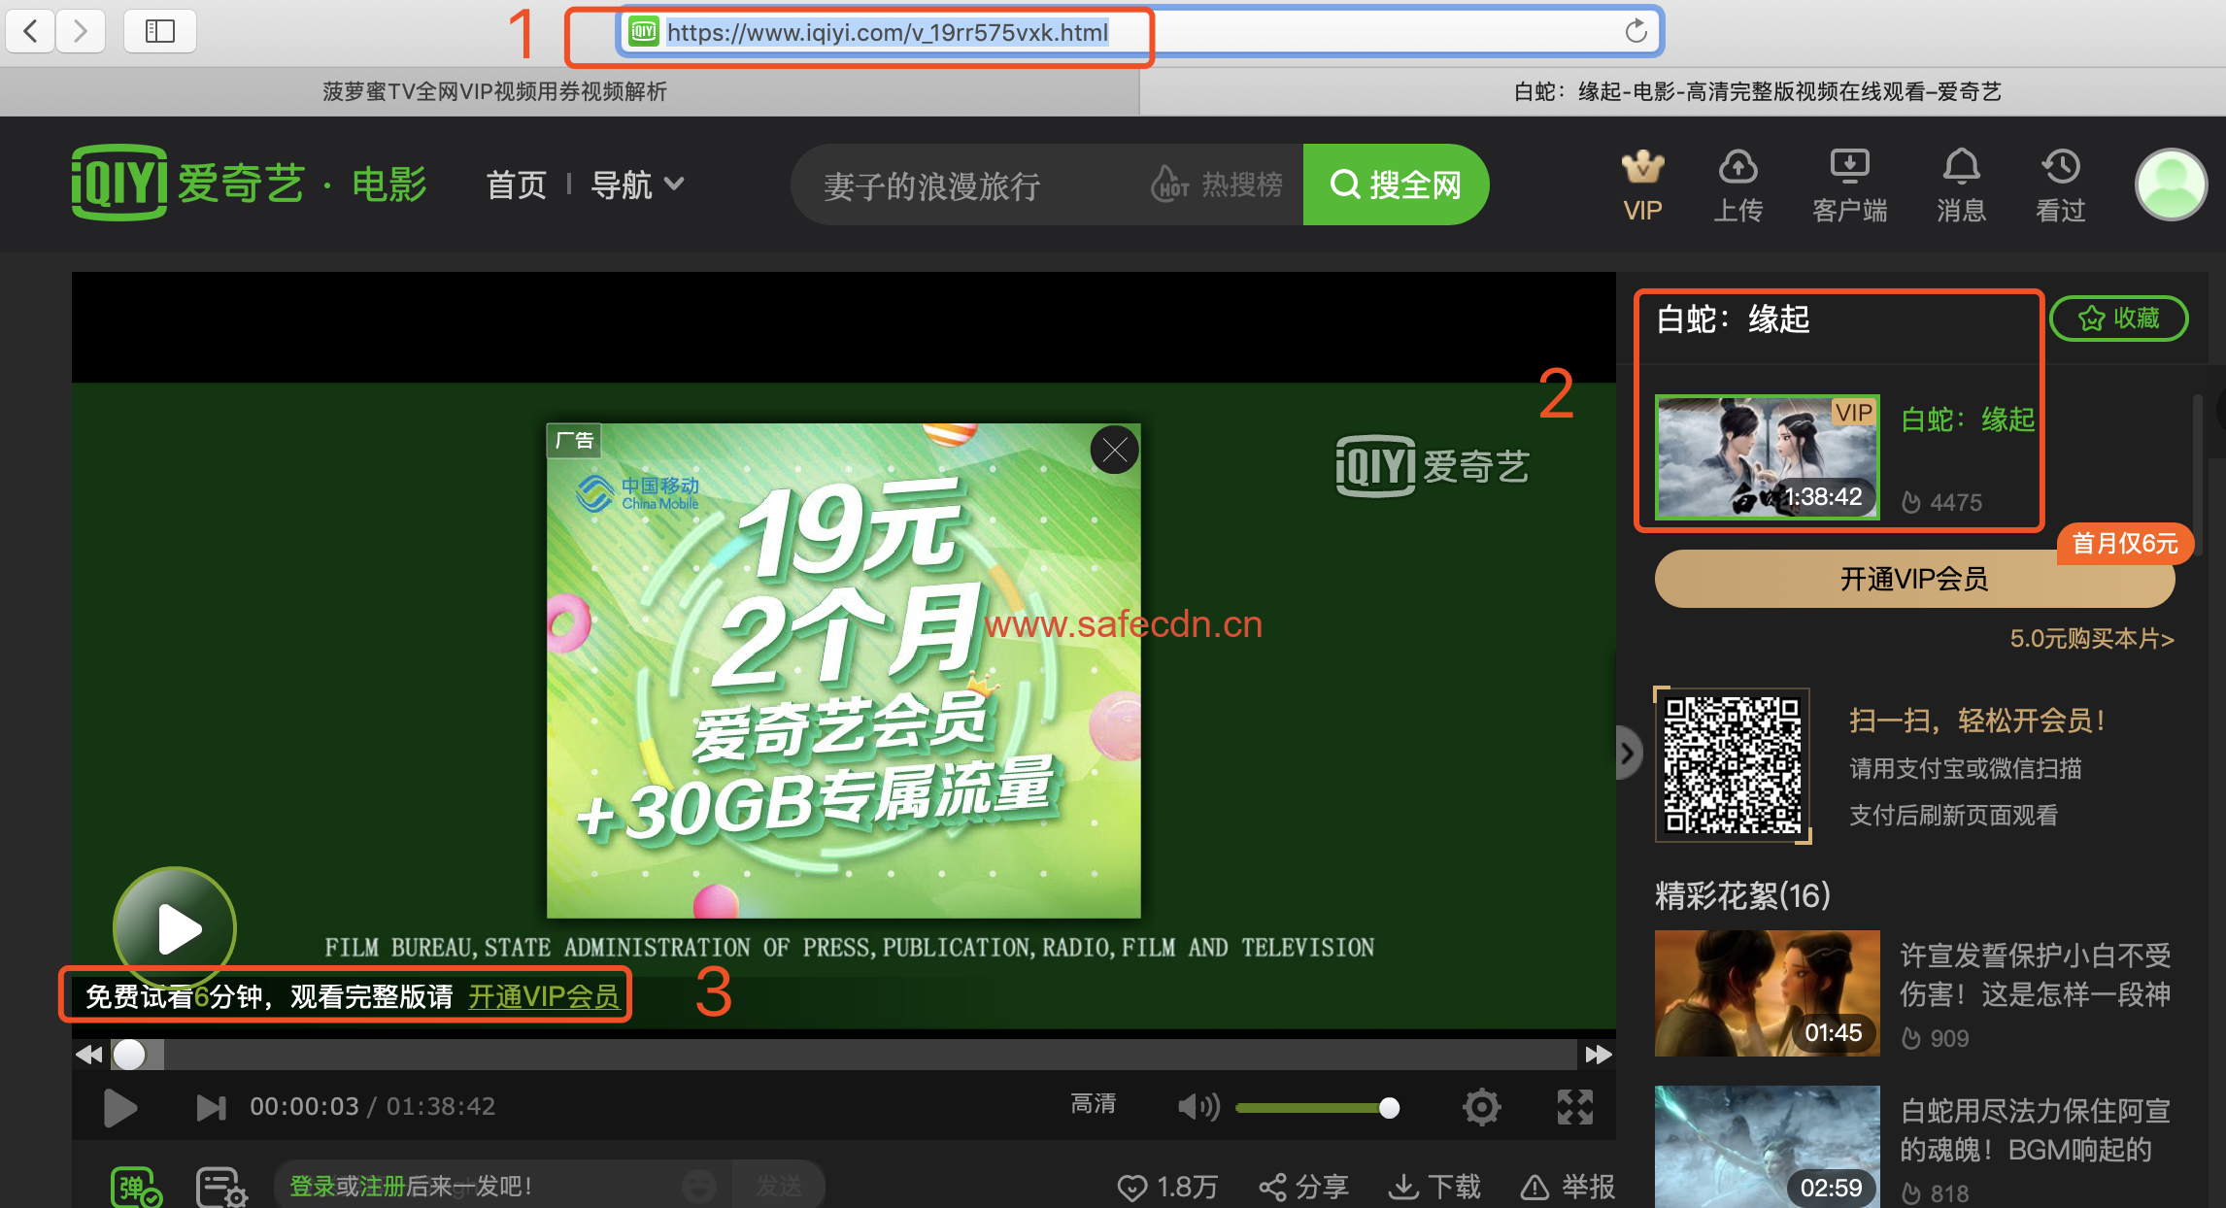Close the China Mobile ad overlay
Viewport: 2226px width, 1208px height.
point(1114,451)
